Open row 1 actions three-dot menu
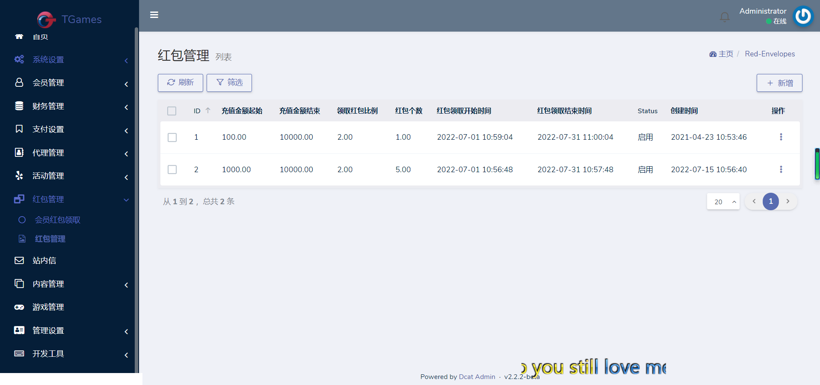The width and height of the screenshot is (820, 385). tap(781, 137)
